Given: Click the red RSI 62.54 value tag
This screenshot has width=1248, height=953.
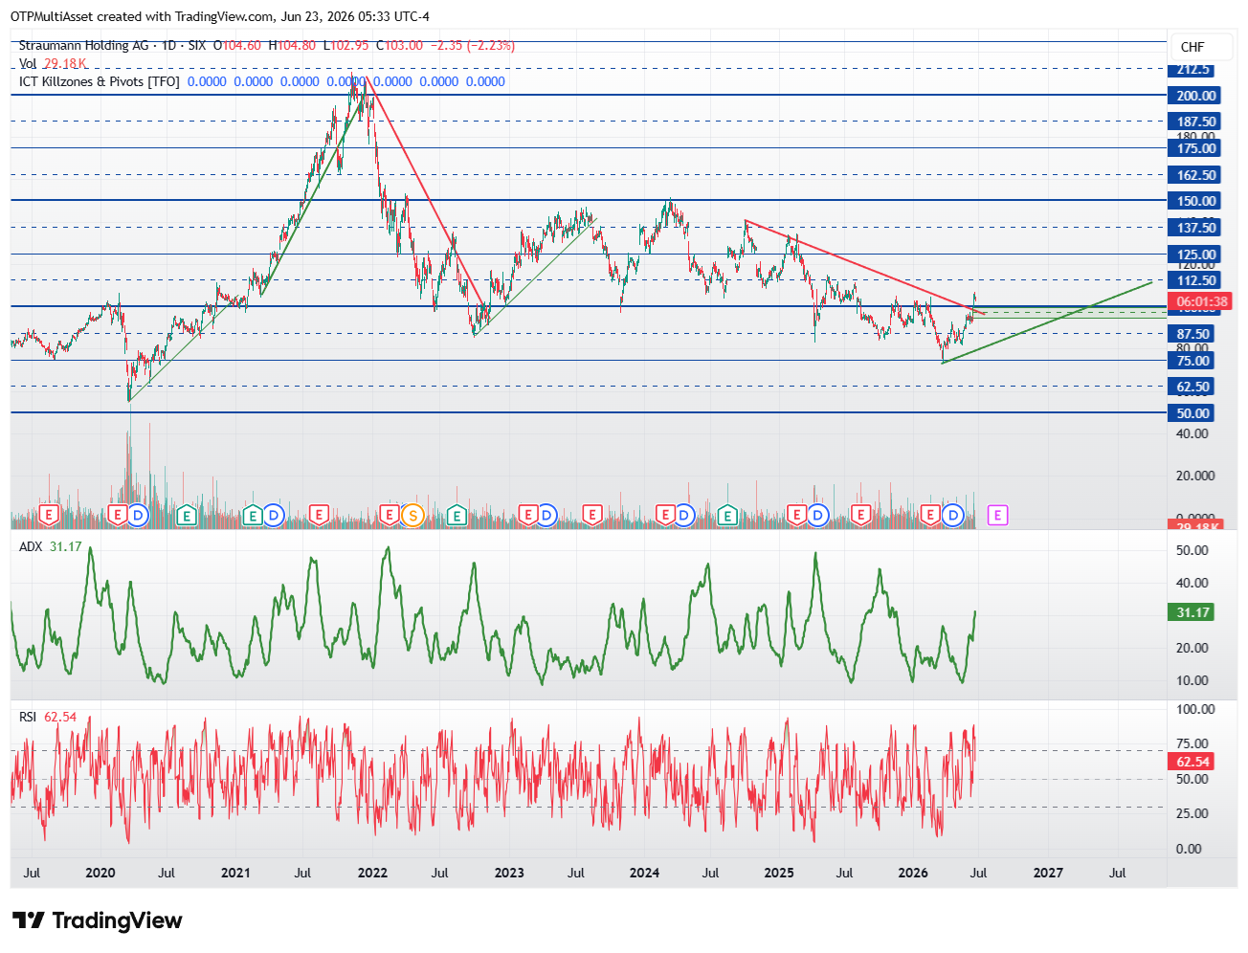Looking at the screenshot, I should (1192, 762).
